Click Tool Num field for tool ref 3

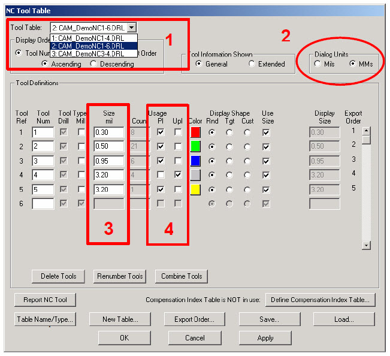pyautogui.click(x=43, y=161)
